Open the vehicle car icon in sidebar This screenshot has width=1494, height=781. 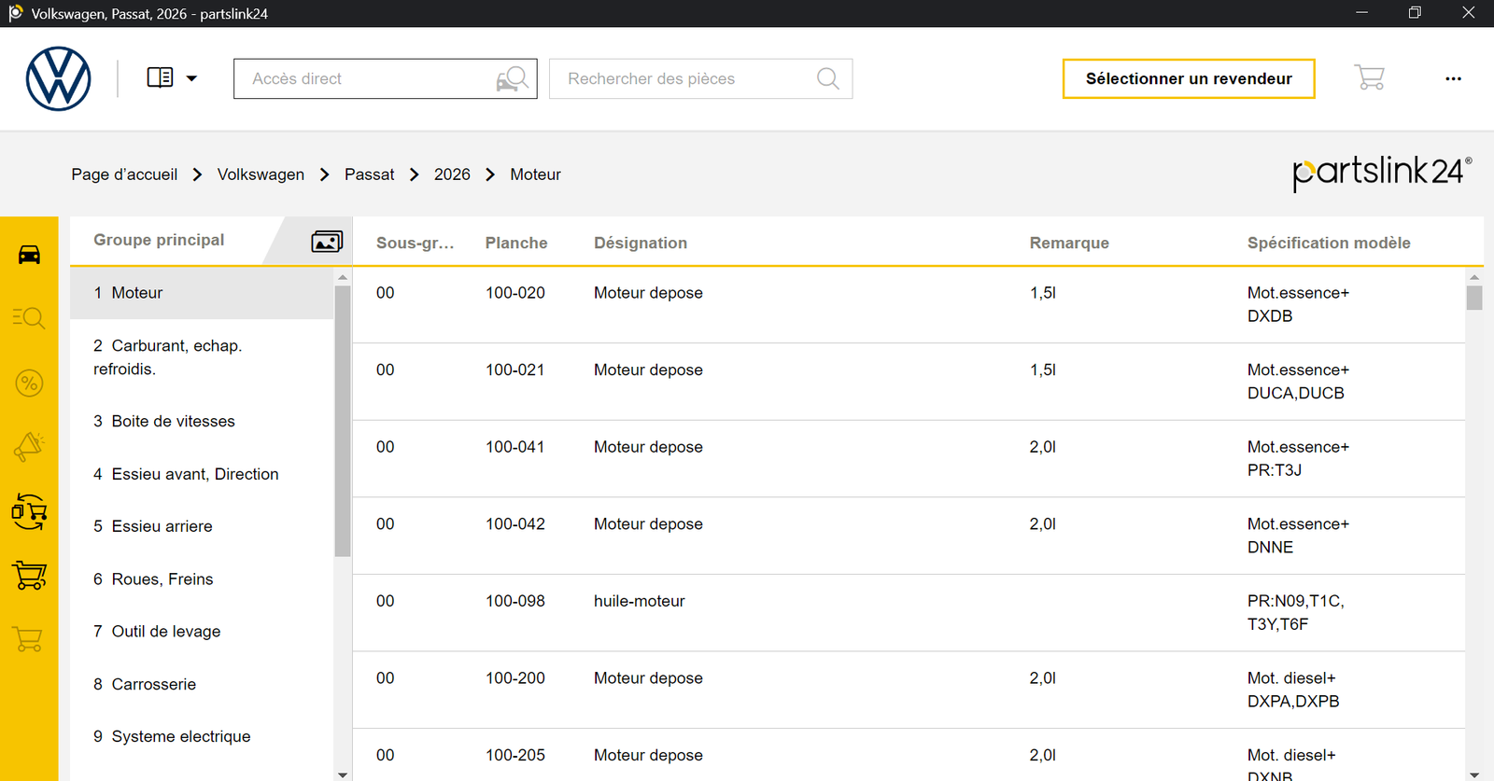pyautogui.click(x=29, y=255)
